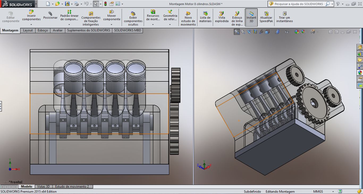The width and height of the screenshot is (363, 194).
Task: Click Lista de materiais icon
Action: click(205, 17)
